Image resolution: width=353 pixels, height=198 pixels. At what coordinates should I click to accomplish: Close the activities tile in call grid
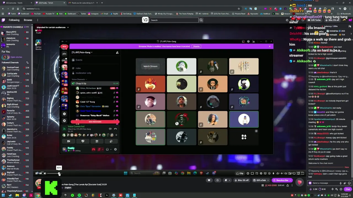(256, 131)
